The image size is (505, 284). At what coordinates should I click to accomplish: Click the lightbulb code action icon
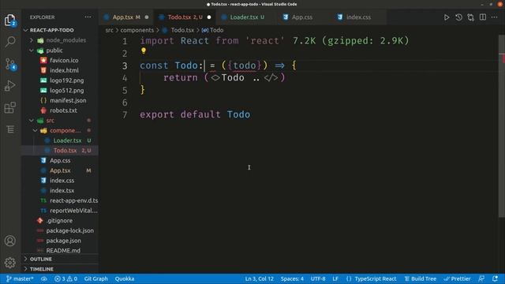pos(144,50)
